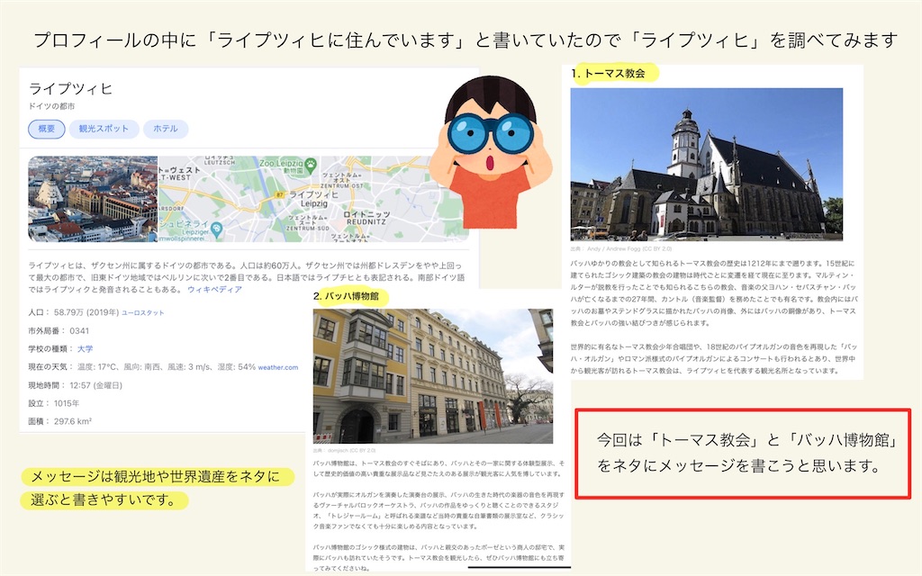922x576 pixels.
Task: Click the 市外局番 0341 row
Action: tap(59, 331)
